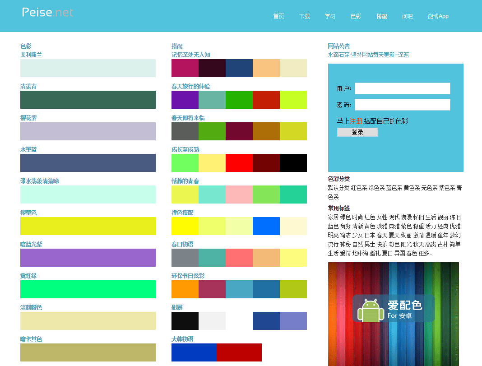The image size is (482, 366).
Task: Open the 下载 navigation menu item
Action: pos(304,16)
